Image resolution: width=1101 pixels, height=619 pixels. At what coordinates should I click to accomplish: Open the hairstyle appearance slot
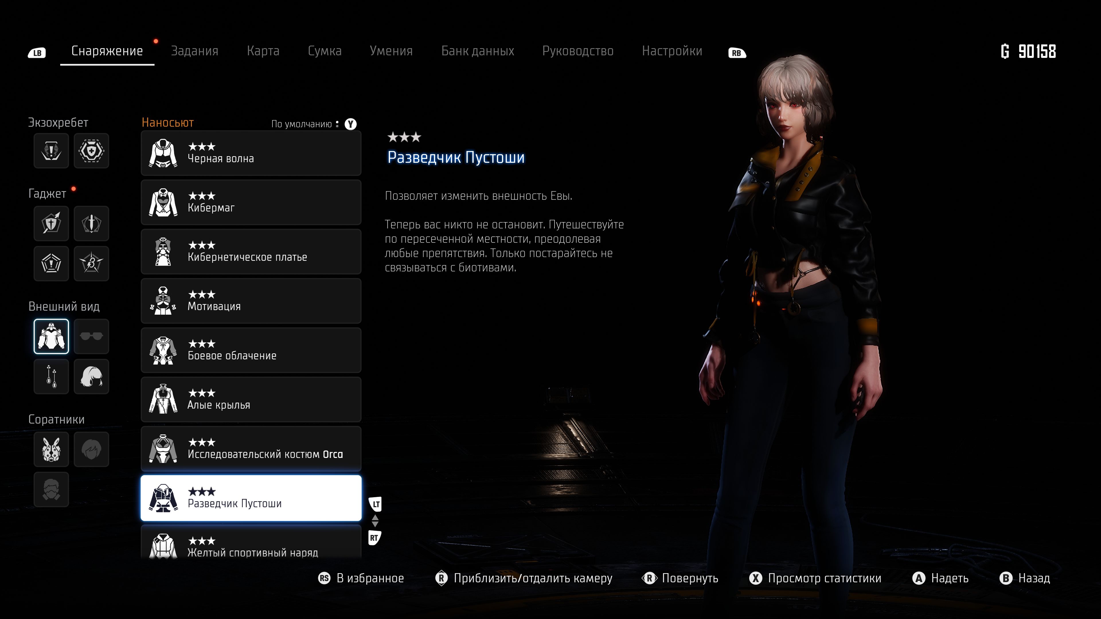(x=91, y=376)
